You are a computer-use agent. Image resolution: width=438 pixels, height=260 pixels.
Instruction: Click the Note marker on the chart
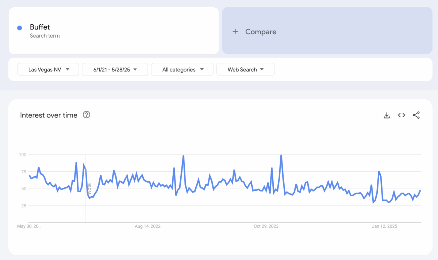pos(89,189)
